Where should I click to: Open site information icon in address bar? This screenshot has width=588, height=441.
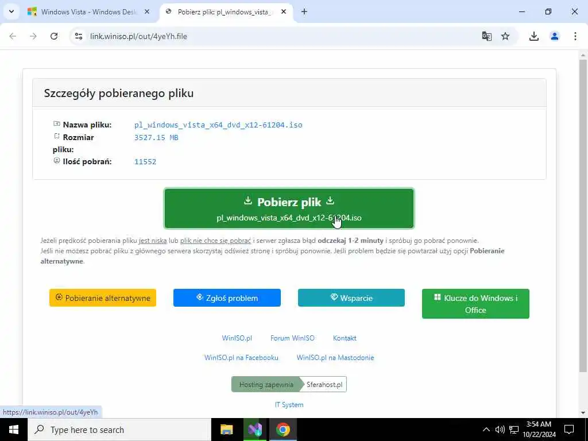[x=79, y=36]
